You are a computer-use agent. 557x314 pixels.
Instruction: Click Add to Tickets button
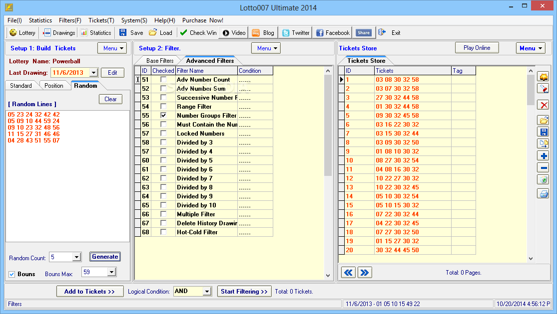89,291
